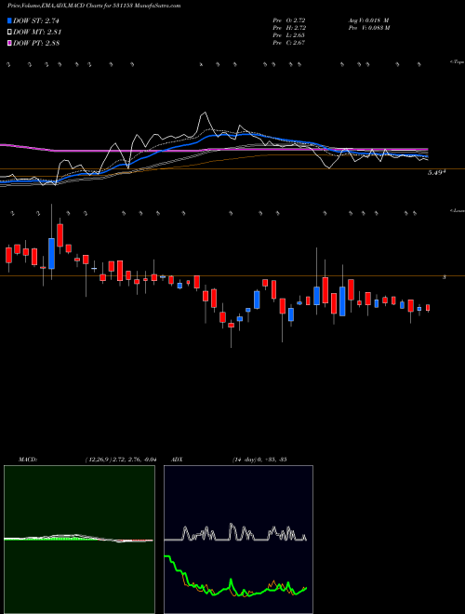This screenshot has width=465, height=614.
Task: Click the 'Pre O: 2.72' value
Action: (x=289, y=20)
